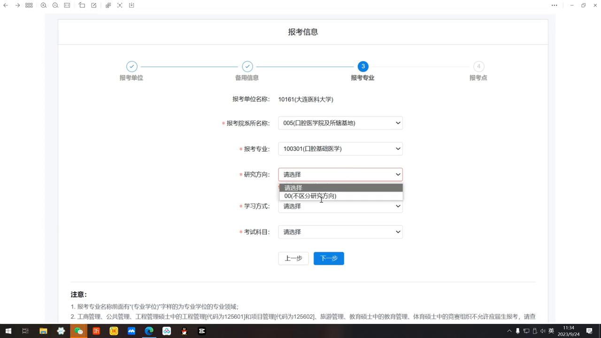Click the back navigation arrow
The height and width of the screenshot is (338, 601).
point(6,6)
